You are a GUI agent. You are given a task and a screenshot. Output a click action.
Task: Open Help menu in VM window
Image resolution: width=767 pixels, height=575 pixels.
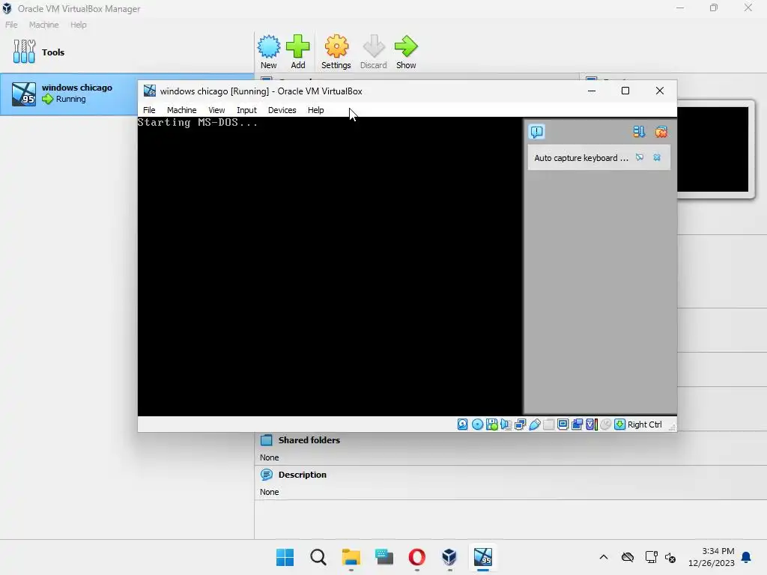316,110
